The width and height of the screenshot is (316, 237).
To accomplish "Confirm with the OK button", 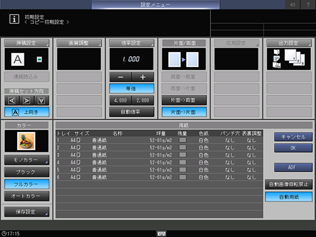I will [293, 148].
